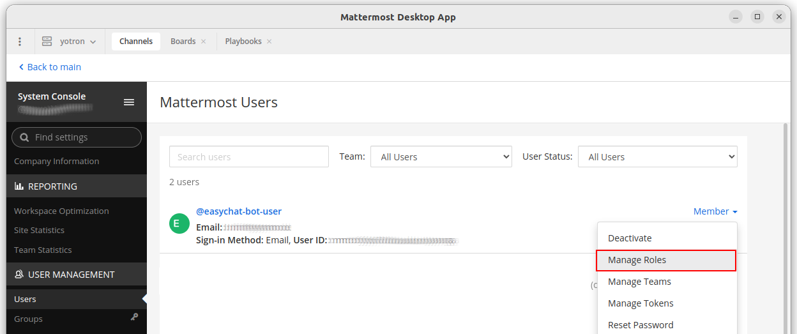Choose Manage Teams from the menu
Viewport: 797px width, 334px height.
point(667,282)
